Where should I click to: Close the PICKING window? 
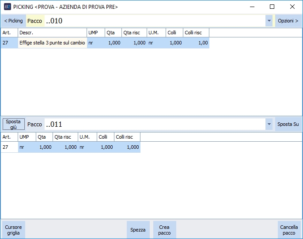click(x=292, y=7)
